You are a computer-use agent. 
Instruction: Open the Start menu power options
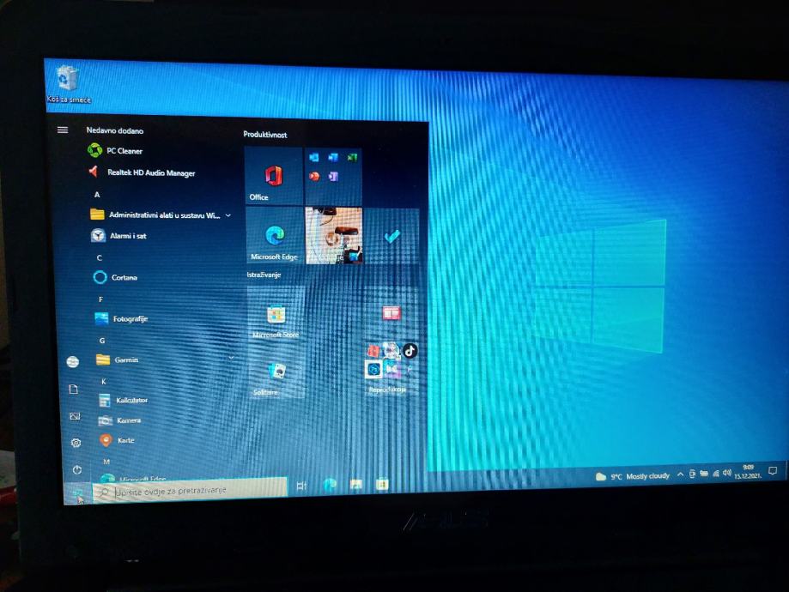pos(76,470)
